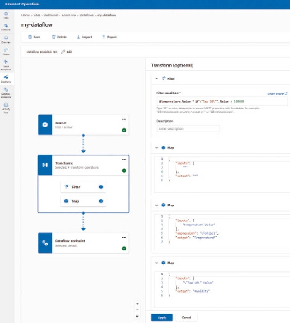Open Dataflow endpoints in the sidebar
This screenshot has height=323, width=290.
coord(6,93)
